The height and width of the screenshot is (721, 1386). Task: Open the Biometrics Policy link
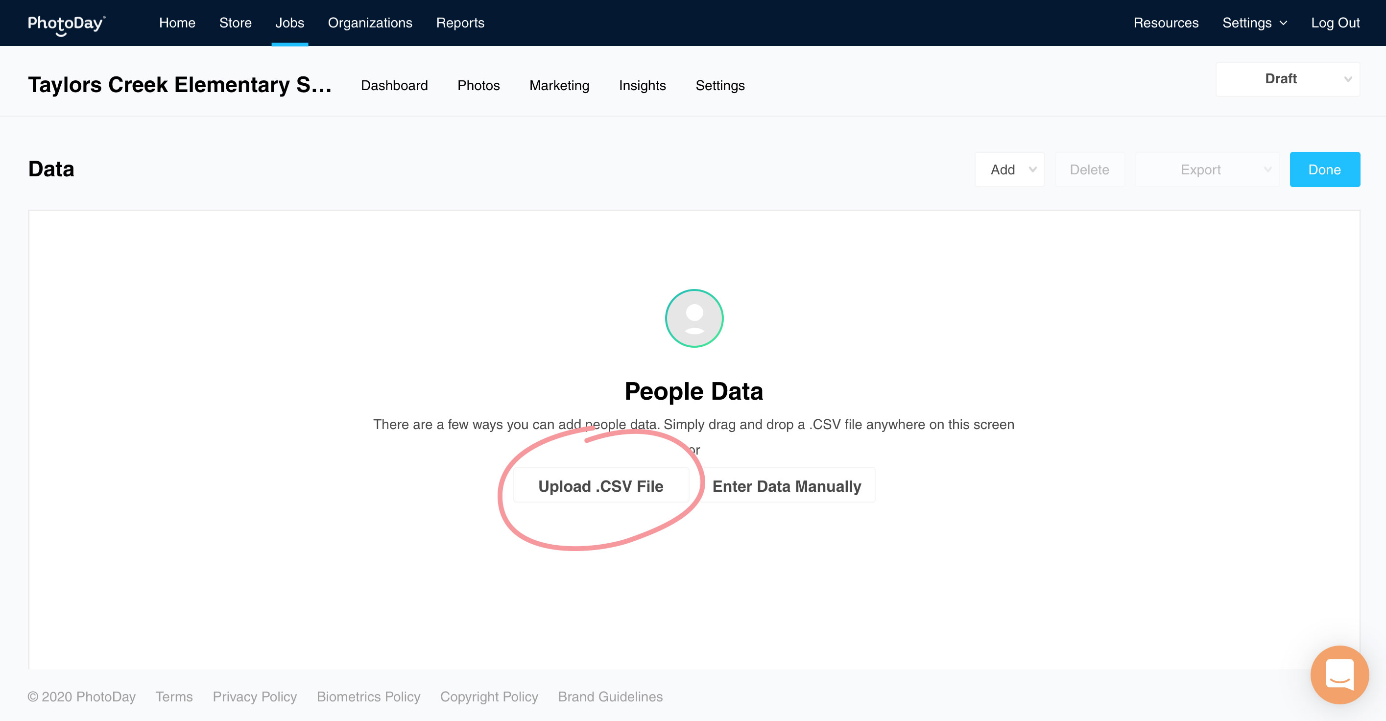[x=368, y=696]
